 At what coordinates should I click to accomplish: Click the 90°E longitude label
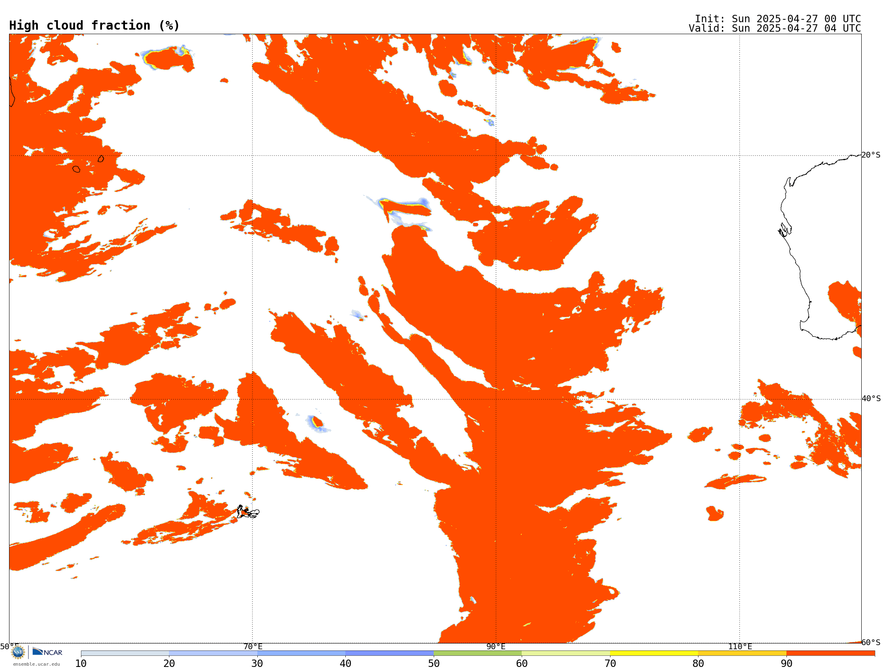pos(496,647)
